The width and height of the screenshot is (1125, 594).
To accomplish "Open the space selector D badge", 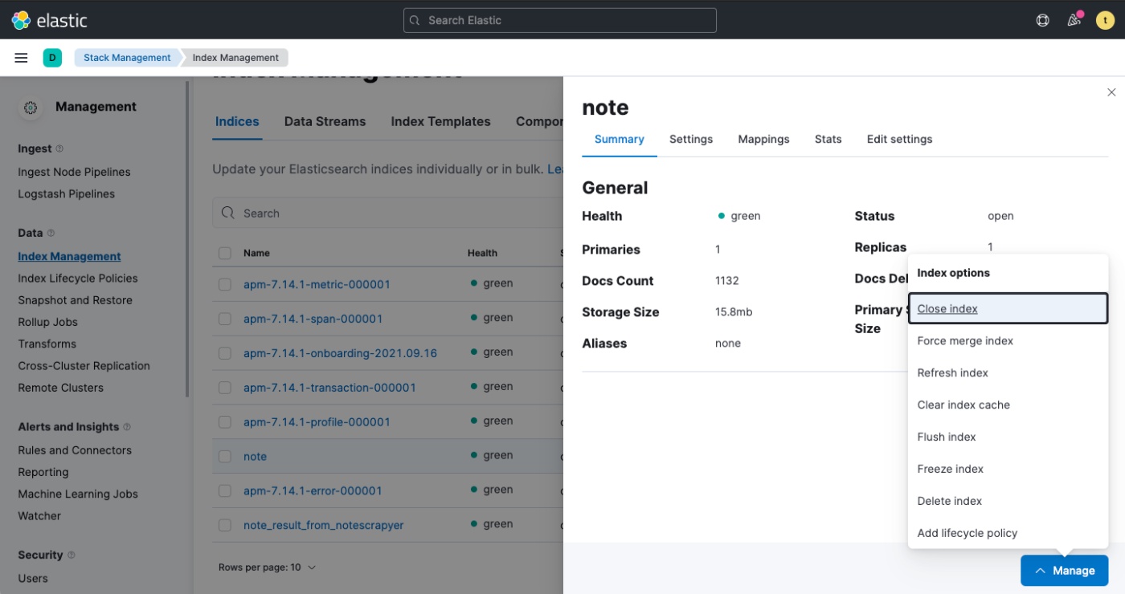I will pyautogui.click(x=52, y=58).
